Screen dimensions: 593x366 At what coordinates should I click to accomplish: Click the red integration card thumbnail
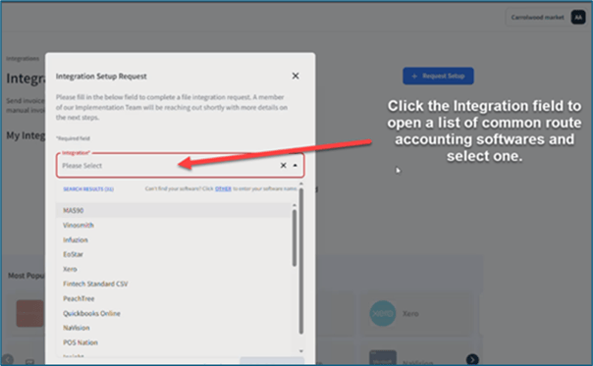tap(29, 313)
